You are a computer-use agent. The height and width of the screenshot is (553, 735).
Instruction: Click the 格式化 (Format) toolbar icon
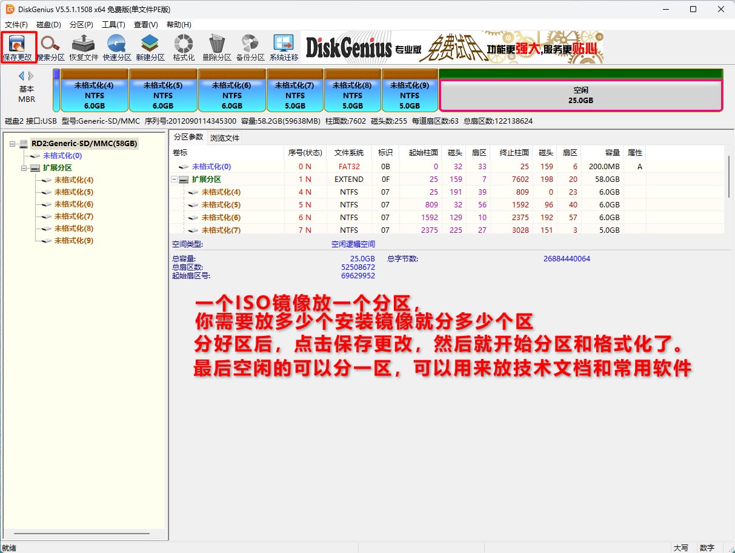click(183, 47)
